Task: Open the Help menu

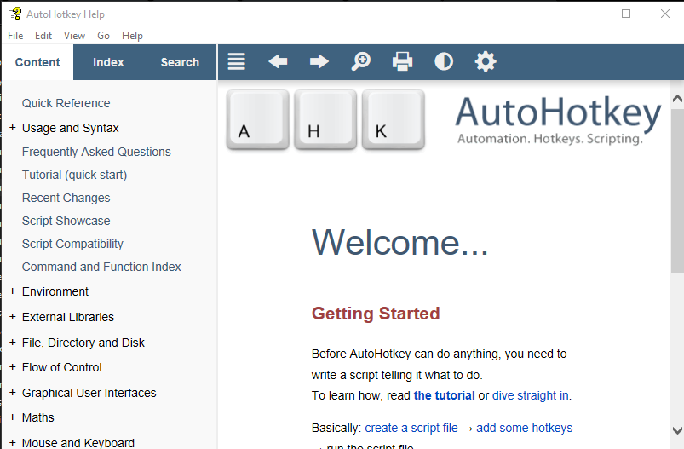Action: coord(132,36)
